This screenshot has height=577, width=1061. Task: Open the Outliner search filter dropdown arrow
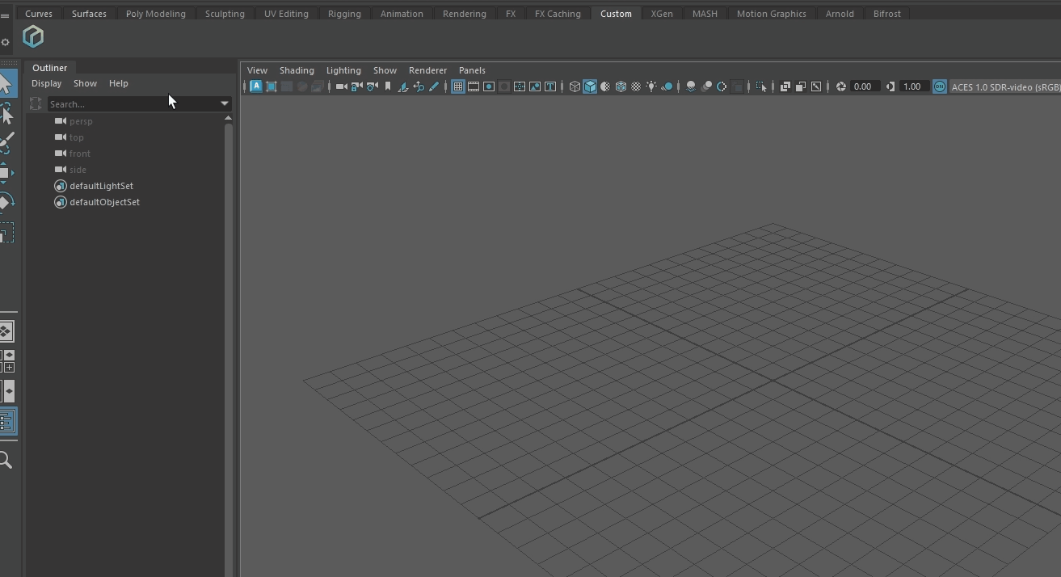click(x=224, y=103)
